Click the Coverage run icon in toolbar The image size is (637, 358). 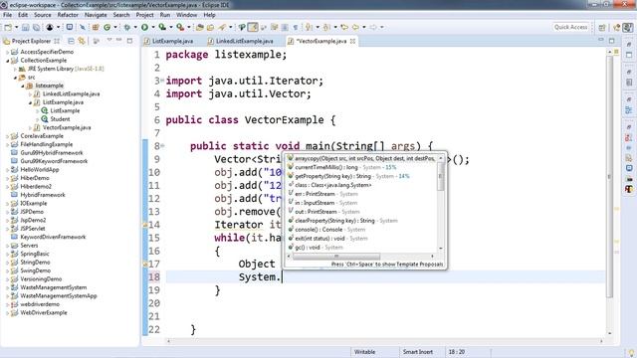tap(162, 27)
